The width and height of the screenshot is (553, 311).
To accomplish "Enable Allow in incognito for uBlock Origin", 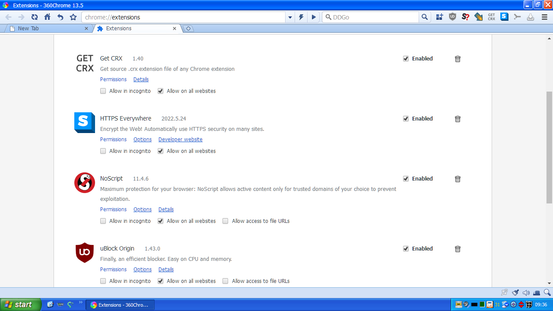I will (103, 281).
